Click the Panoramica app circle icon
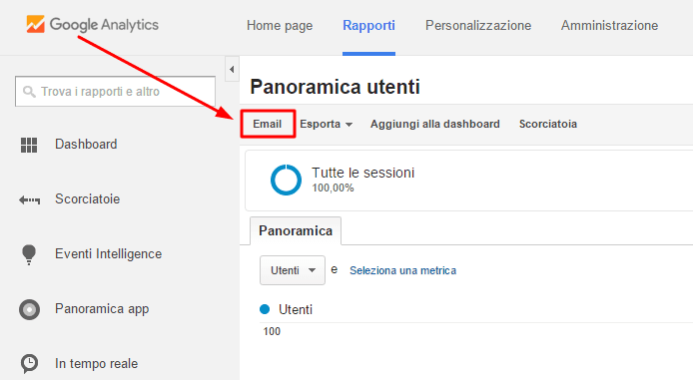The height and width of the screenshot is (380, 693). pos(29,309)
